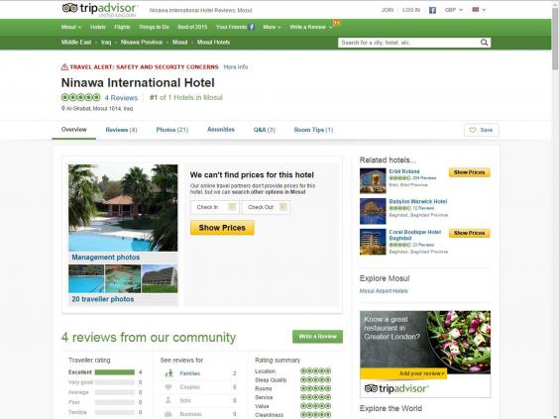The width and height of the screenshot is (559, 419).
Task: Click the JOIN link
Action: (x=388, y=10)
